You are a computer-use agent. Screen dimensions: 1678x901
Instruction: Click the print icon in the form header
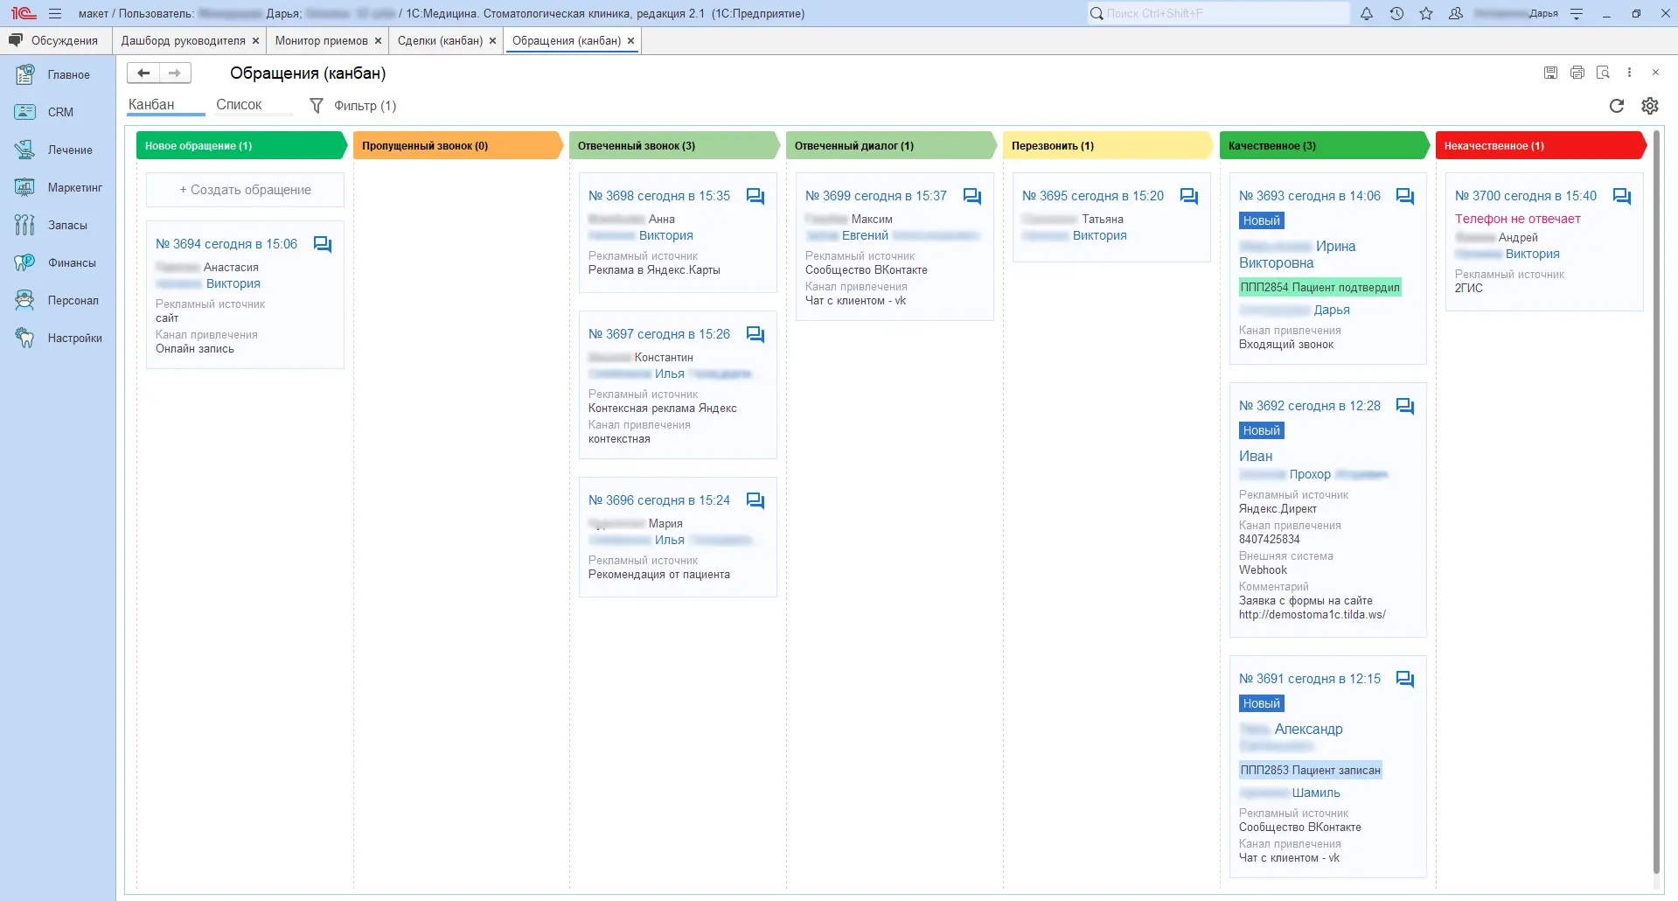(1577, 73)
